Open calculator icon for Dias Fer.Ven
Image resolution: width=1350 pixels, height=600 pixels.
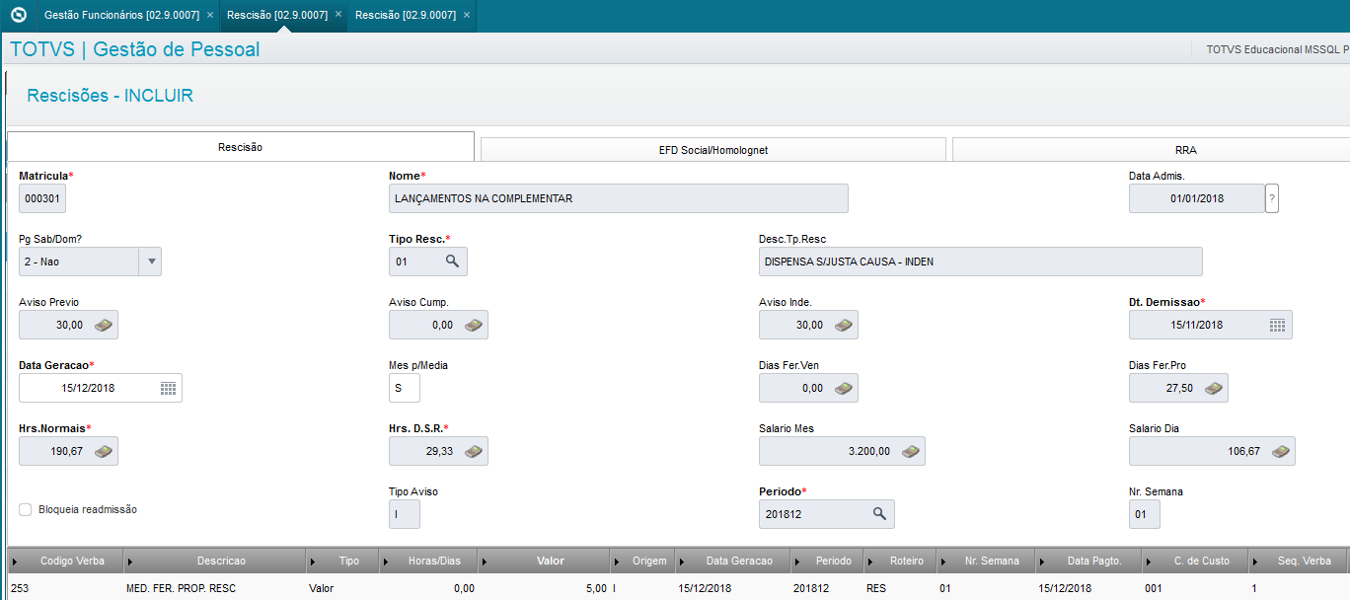tap(844, 388)
